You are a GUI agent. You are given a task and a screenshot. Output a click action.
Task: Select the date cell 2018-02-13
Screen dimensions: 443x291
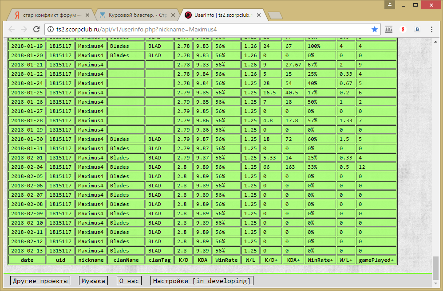[x=27, y=251]
